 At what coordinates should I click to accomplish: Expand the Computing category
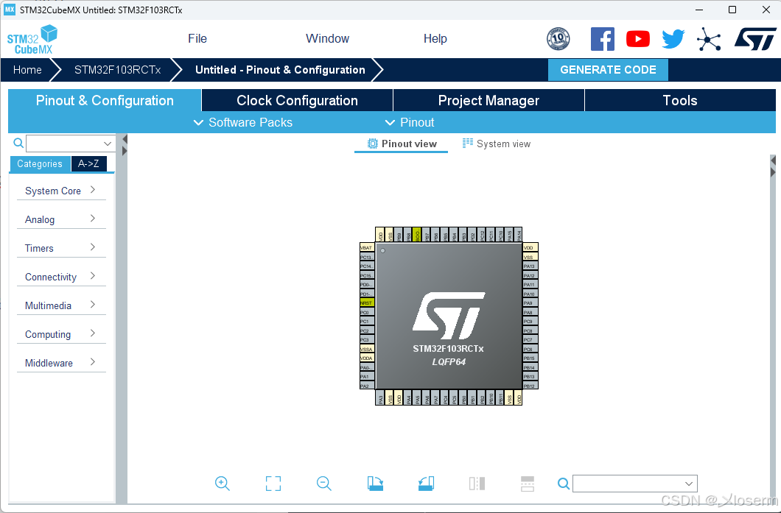(61, 334)
